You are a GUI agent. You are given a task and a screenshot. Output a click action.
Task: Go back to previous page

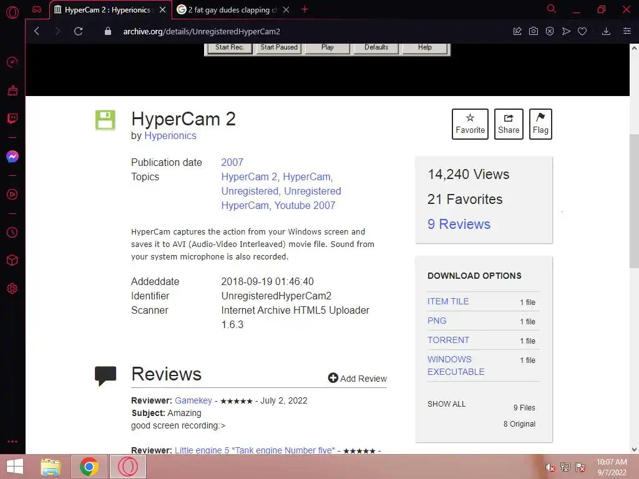pos(37,31)
